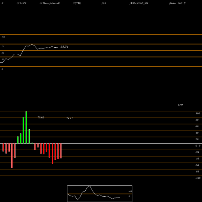Screen dimensions: 202x202
Task: Click the 80 label on MR right axis
Action: [197, 120]
